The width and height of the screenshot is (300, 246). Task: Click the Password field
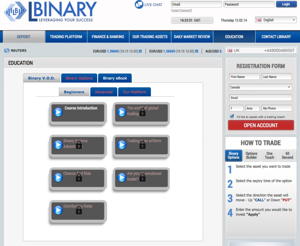click(x=249, y=4)
